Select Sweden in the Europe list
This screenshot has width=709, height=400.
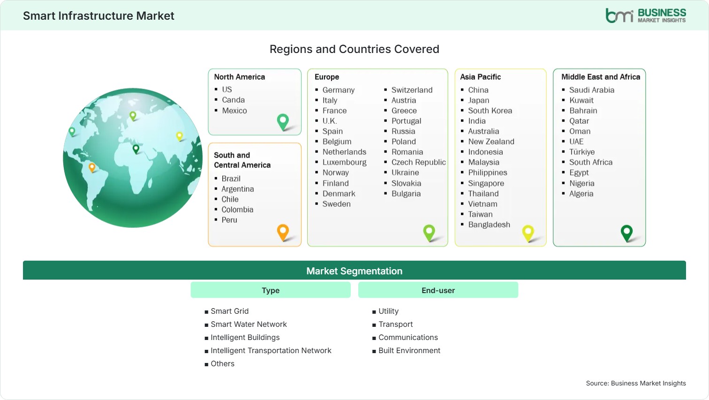click(x=336, y=204)
